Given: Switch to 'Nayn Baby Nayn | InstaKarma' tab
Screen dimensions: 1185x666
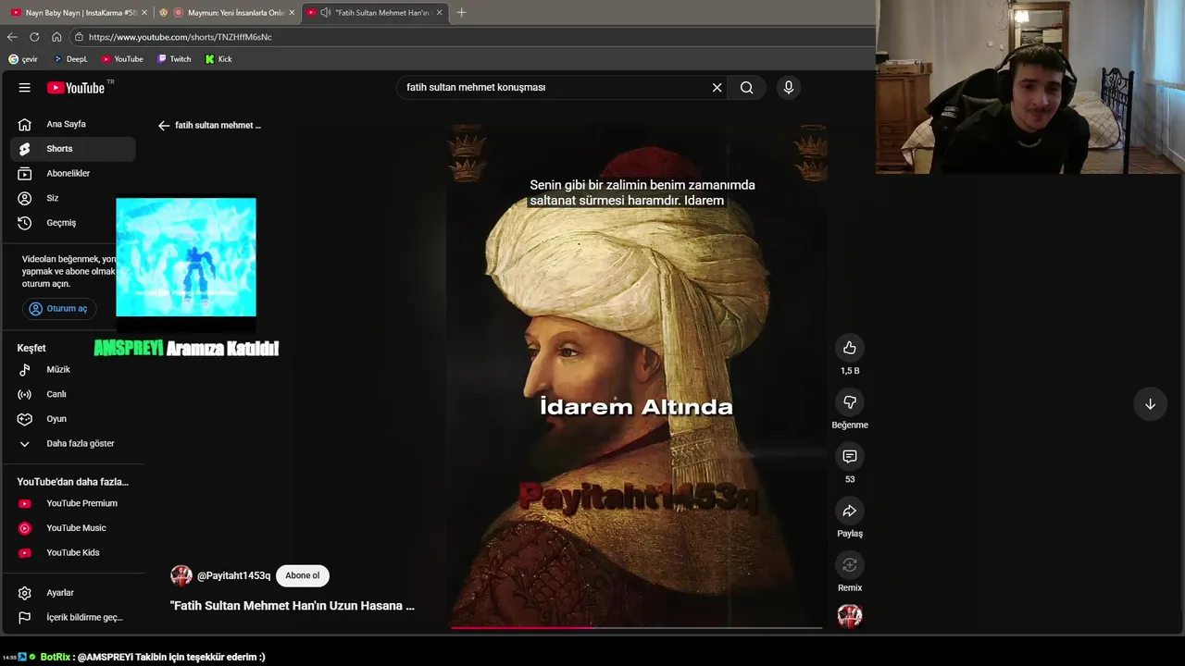Looking at the screenshot, I should click(x=77, y=13).
